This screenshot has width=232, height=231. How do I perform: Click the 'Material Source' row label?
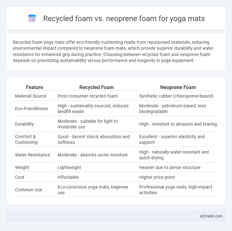(x=31, y=96)
